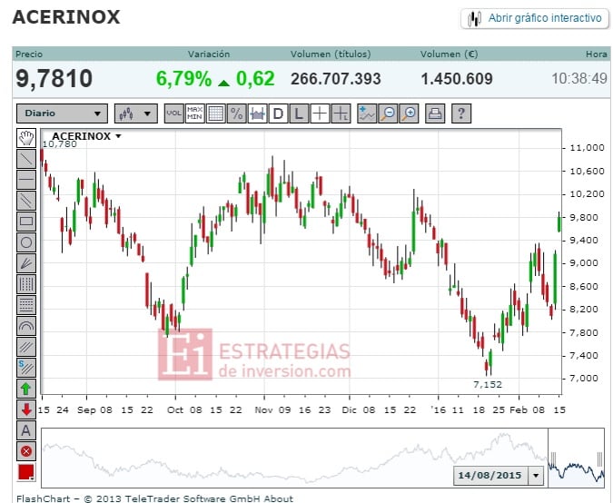The image size is (613, 503).
Task: Select the trend line drawing tool
Action: coord(26,159)
